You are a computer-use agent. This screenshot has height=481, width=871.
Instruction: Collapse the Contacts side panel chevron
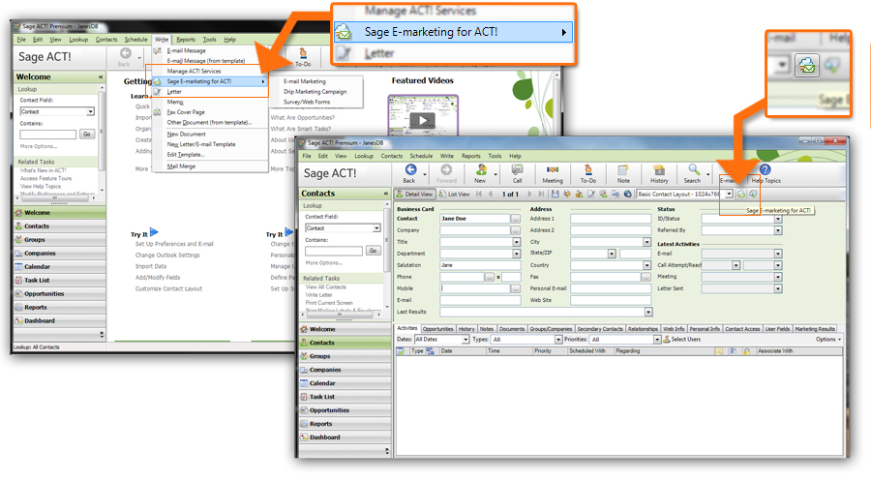(x=385, y=194)
